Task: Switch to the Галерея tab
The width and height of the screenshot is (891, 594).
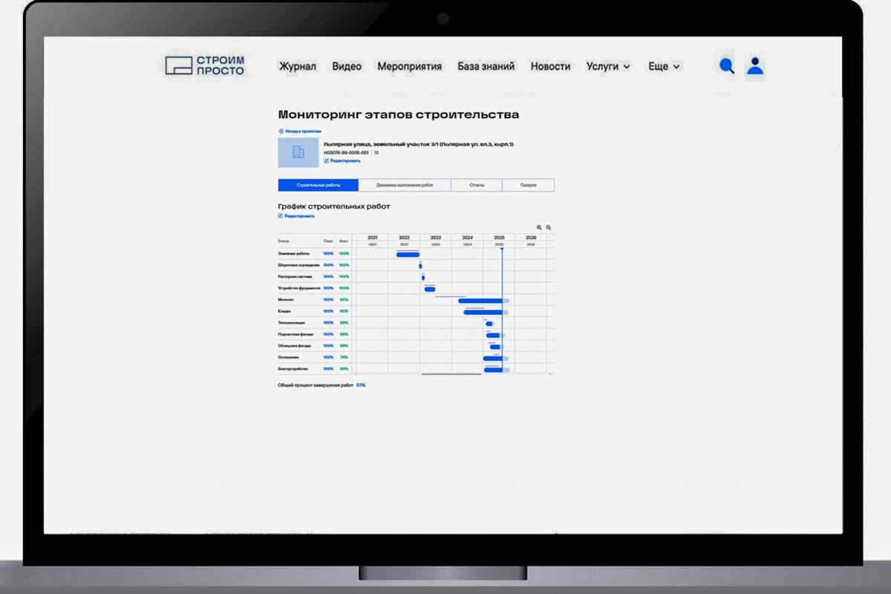Action: 528,185
